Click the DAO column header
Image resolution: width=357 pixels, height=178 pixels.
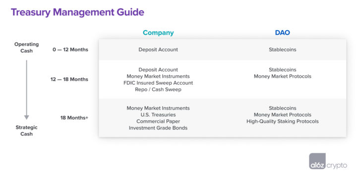(x=282, y=33)
